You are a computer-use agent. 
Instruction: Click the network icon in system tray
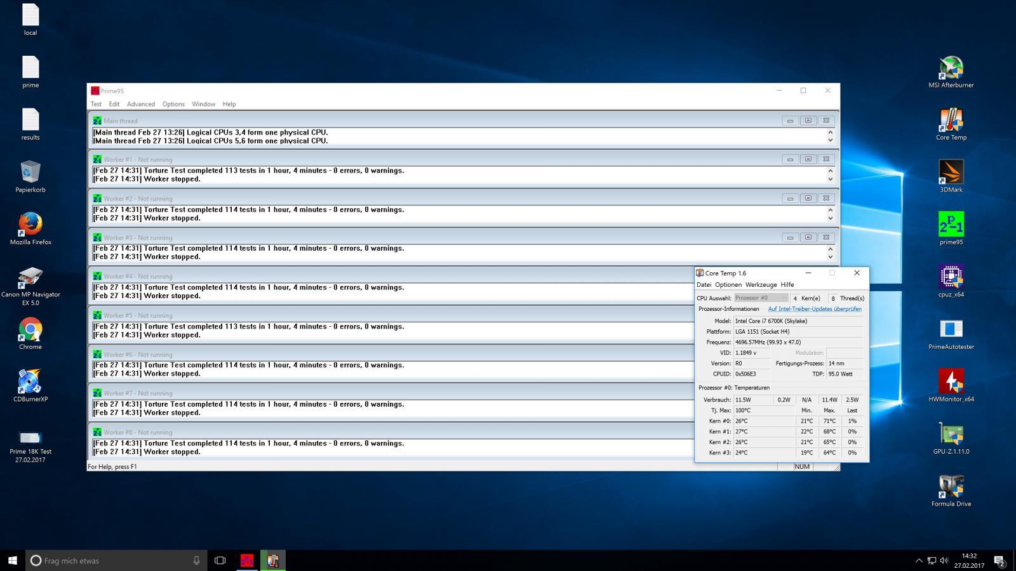(x=932, y=561)
